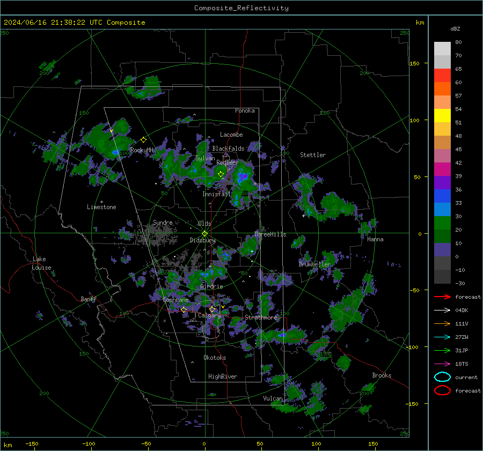Click the Composite_Reflectivity title text
The height and width of the screenshot is (451, 483).
241,8
